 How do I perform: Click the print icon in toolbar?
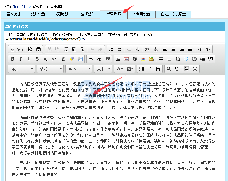coord(38,49)
